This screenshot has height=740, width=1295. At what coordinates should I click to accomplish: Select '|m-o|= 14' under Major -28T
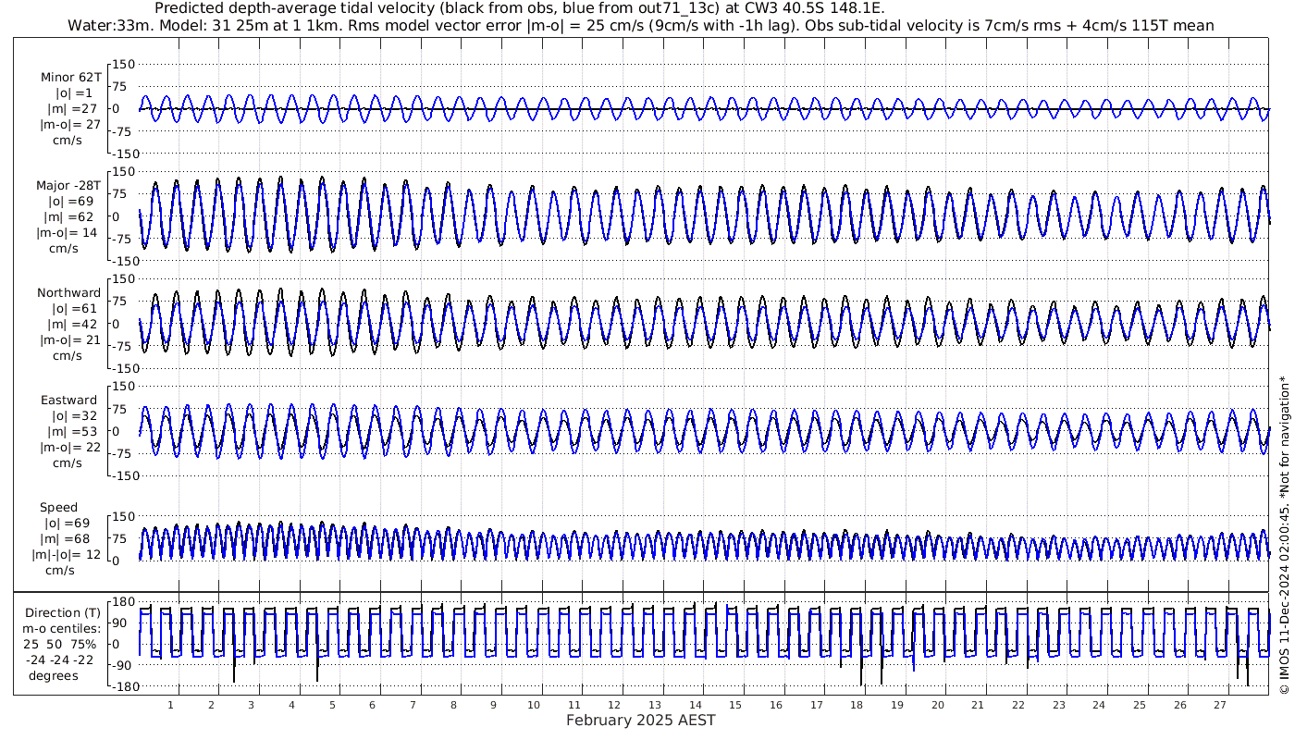click(x=67, y=232)
